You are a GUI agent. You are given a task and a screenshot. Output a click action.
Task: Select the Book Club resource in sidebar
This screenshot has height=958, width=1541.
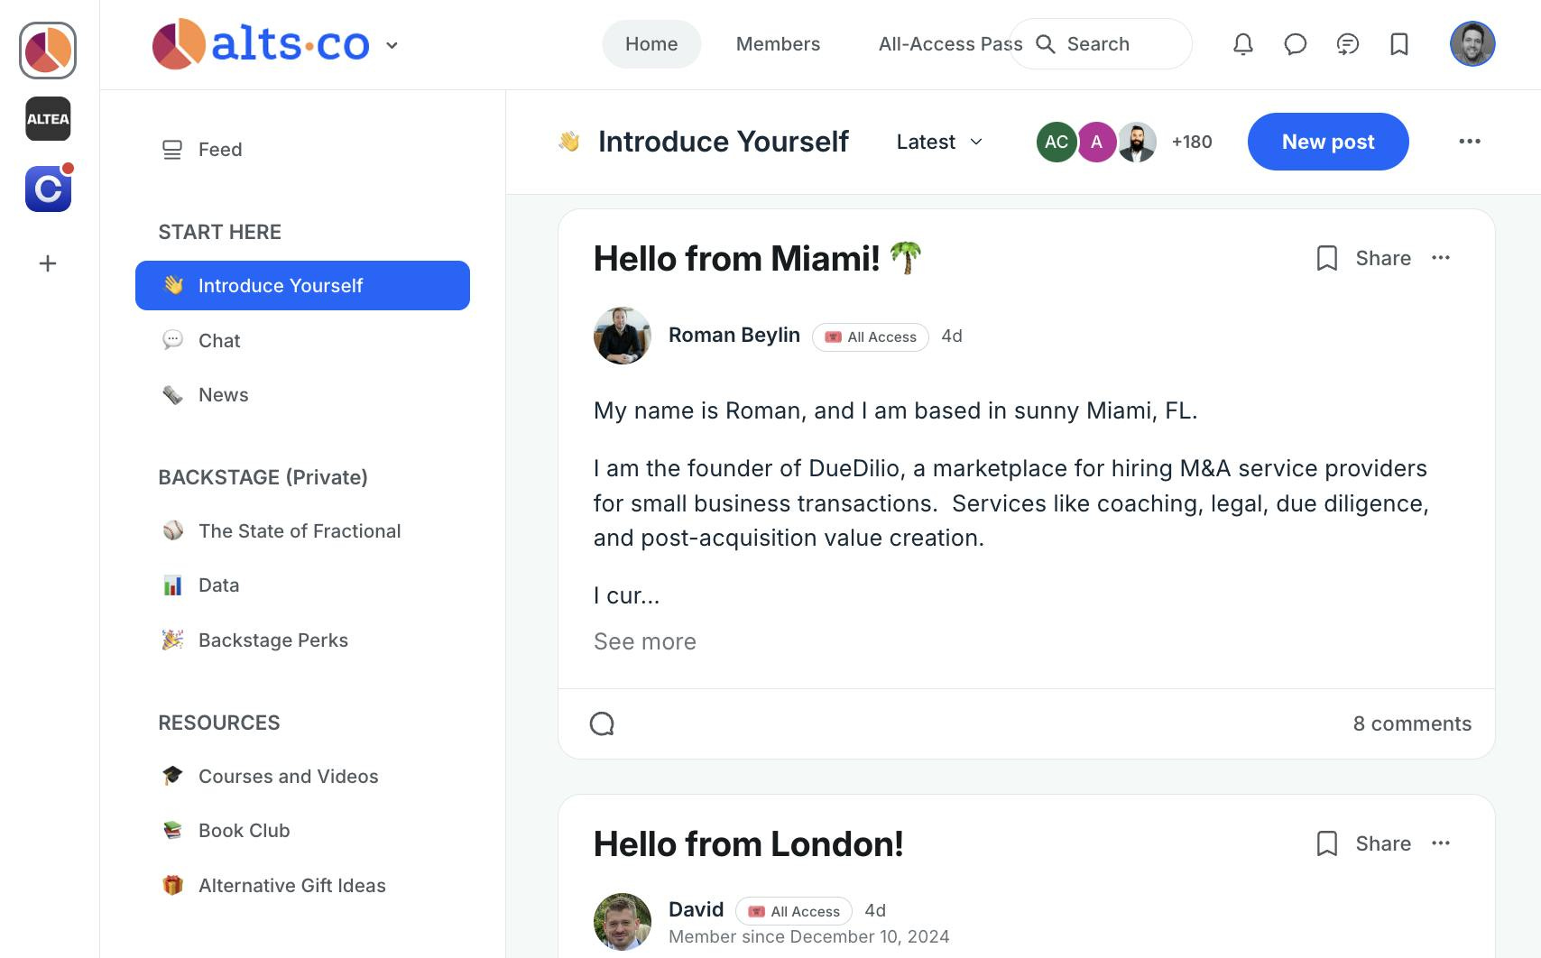(243, 830)
